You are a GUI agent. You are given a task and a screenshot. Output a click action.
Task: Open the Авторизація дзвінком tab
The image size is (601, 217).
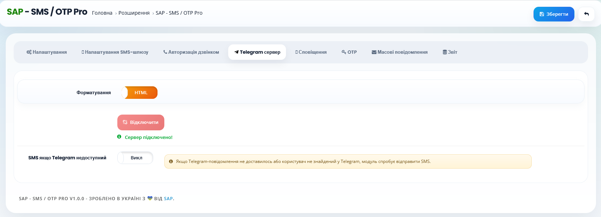pyautogui.click(x=191, y=52)
